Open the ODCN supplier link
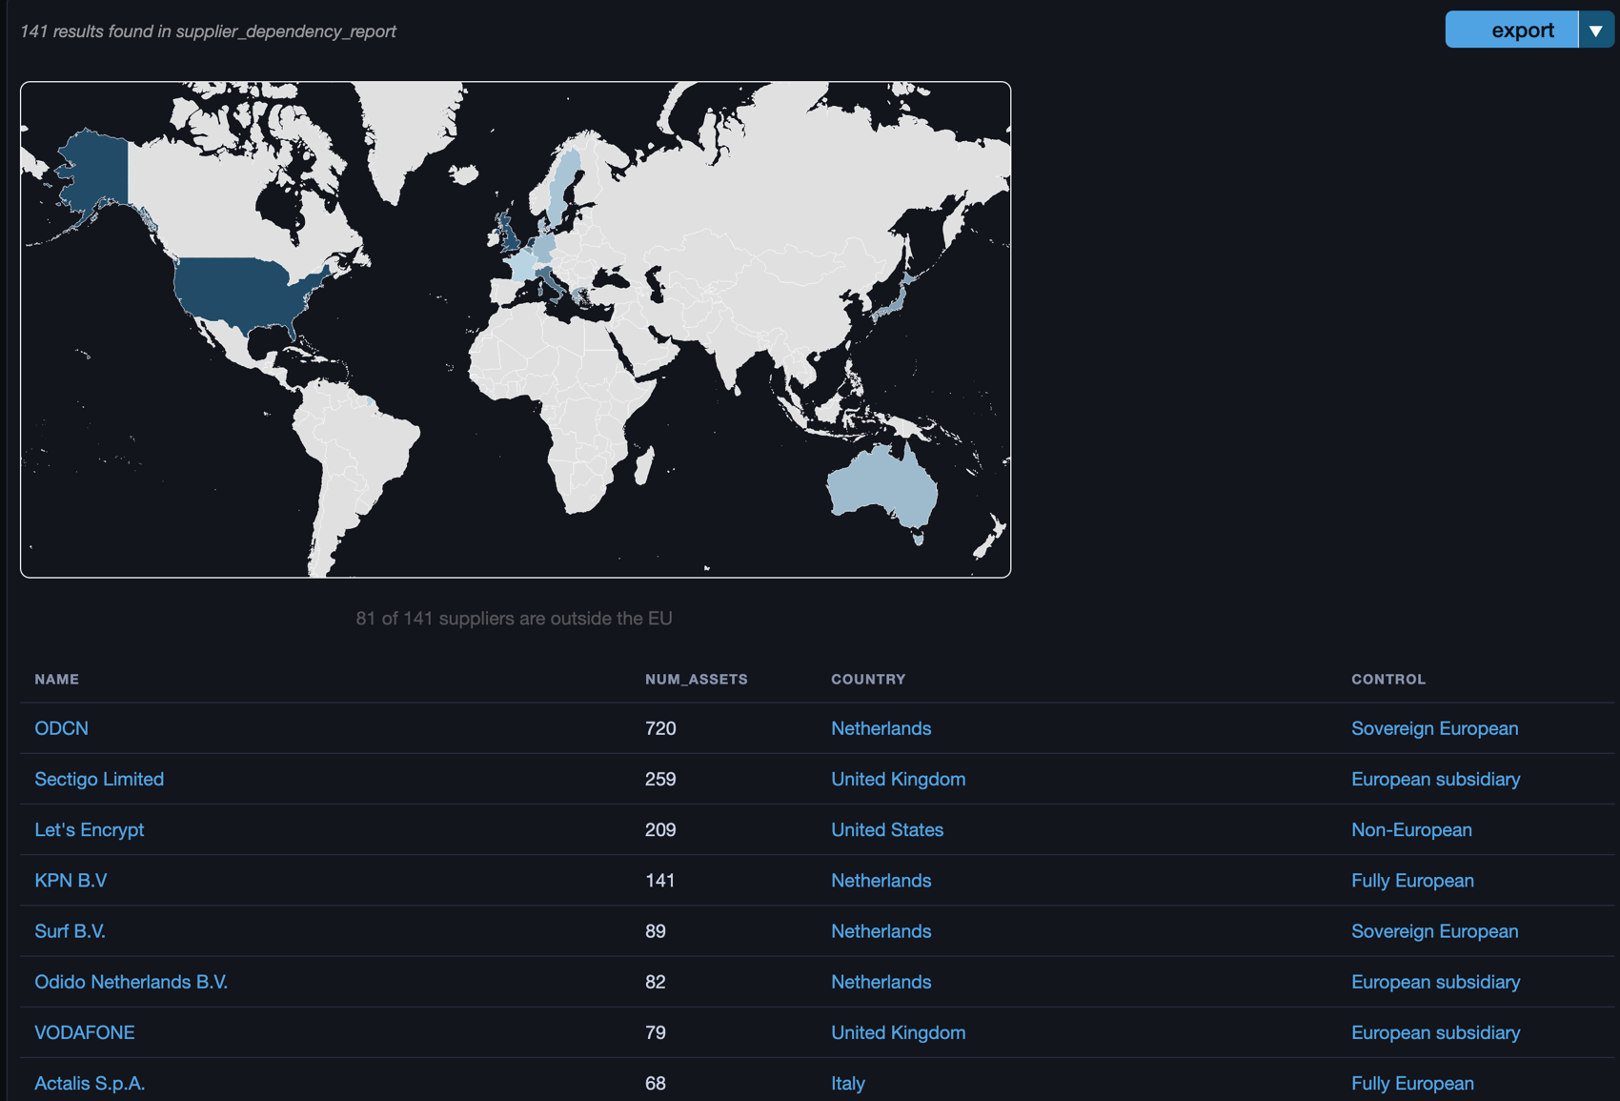The image size is (1620, 1101). (x=61, y=728)
